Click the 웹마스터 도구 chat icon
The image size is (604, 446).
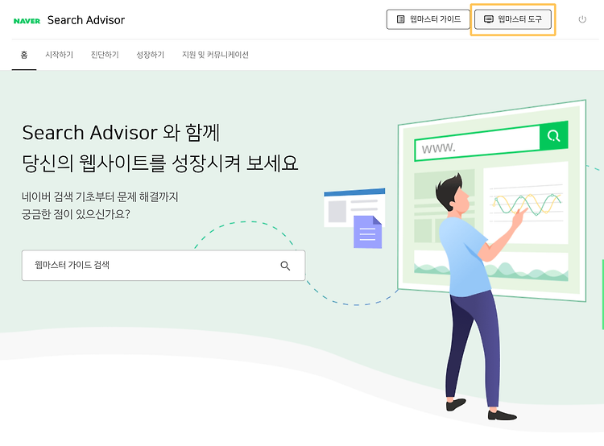489,19
